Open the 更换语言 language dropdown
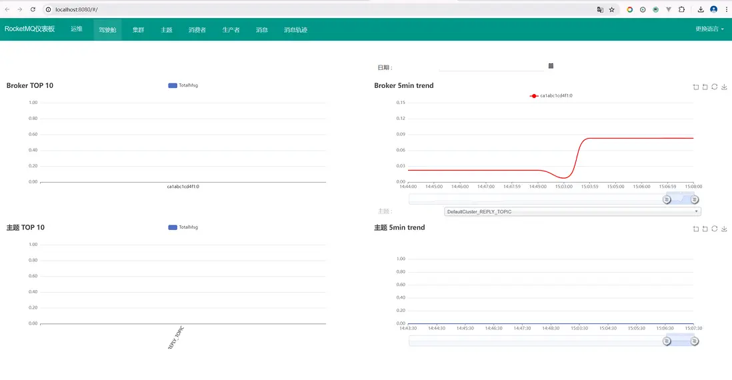This screenshot has width=732, height=380. [x=709, y=29]
